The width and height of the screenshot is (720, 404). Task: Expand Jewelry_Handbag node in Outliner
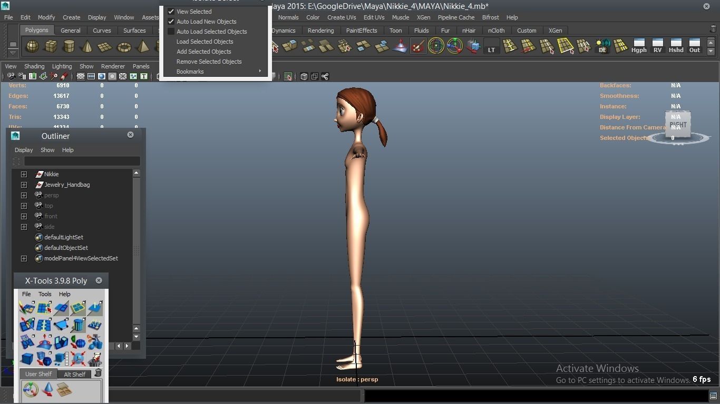point(24,185)
